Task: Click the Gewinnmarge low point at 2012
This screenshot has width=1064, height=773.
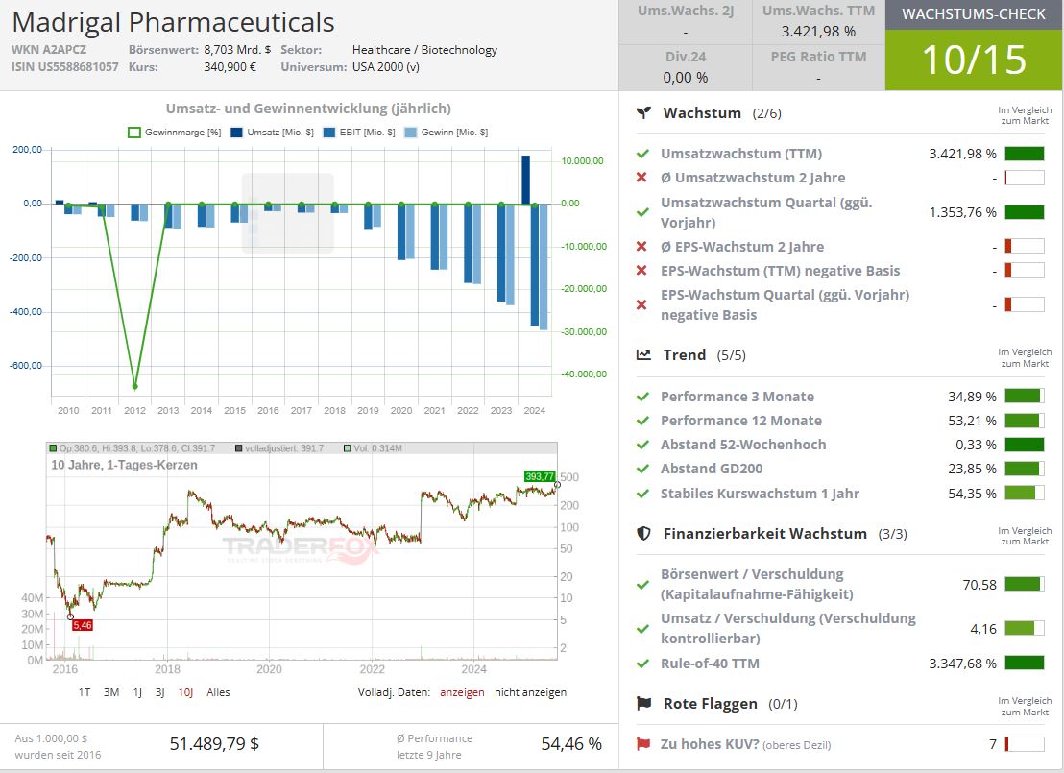Action: pos(134,386)
